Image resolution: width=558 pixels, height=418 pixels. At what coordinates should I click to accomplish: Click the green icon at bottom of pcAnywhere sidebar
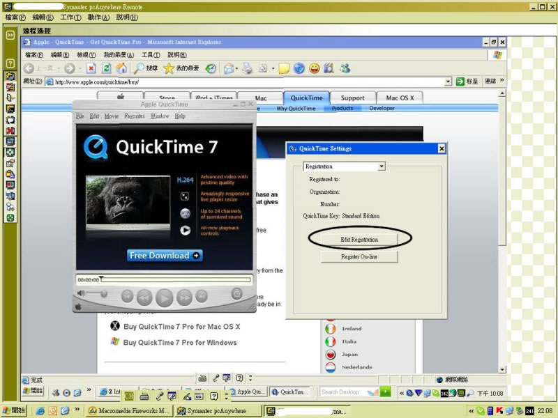coord(10,218)
